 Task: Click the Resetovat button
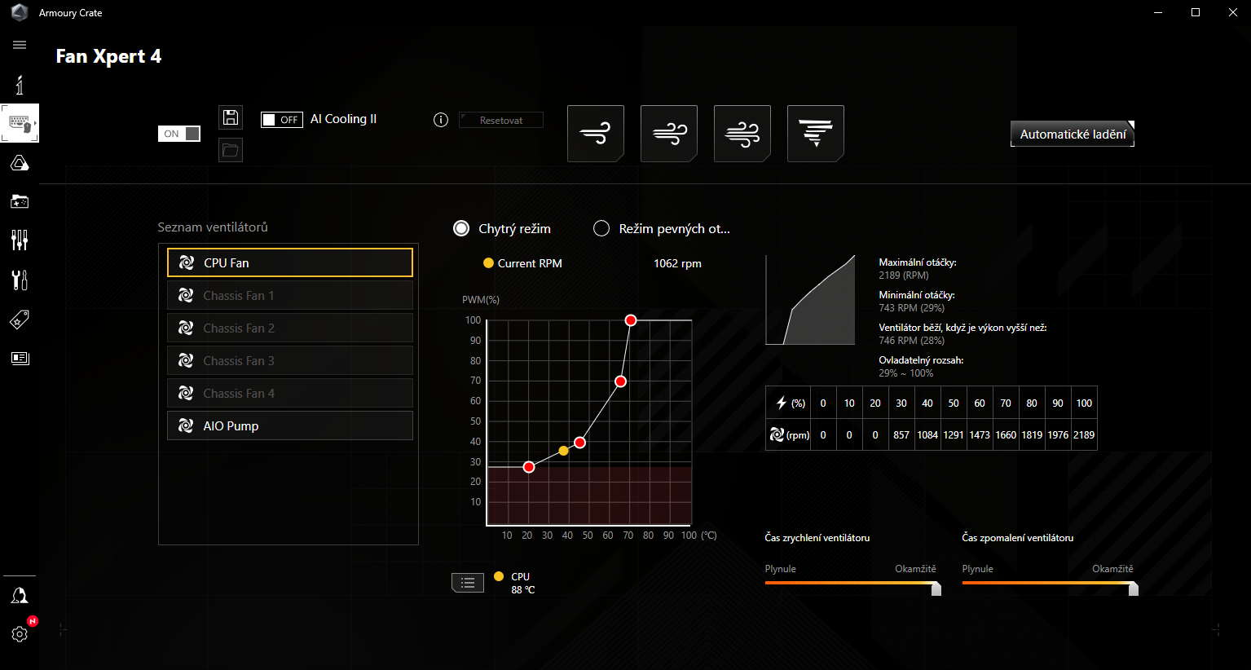[501, 121]
